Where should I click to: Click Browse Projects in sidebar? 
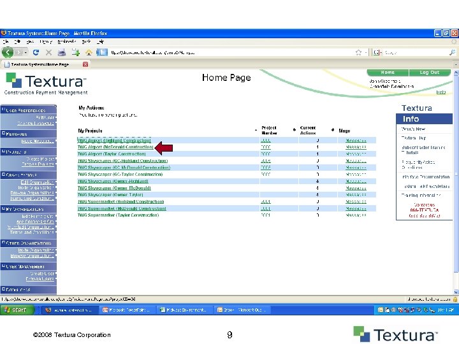38,164
